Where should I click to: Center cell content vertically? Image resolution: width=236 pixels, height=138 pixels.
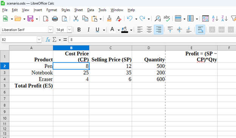[179, 30]
